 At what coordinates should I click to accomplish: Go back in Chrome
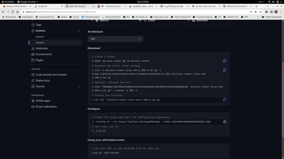click(3, 12)
